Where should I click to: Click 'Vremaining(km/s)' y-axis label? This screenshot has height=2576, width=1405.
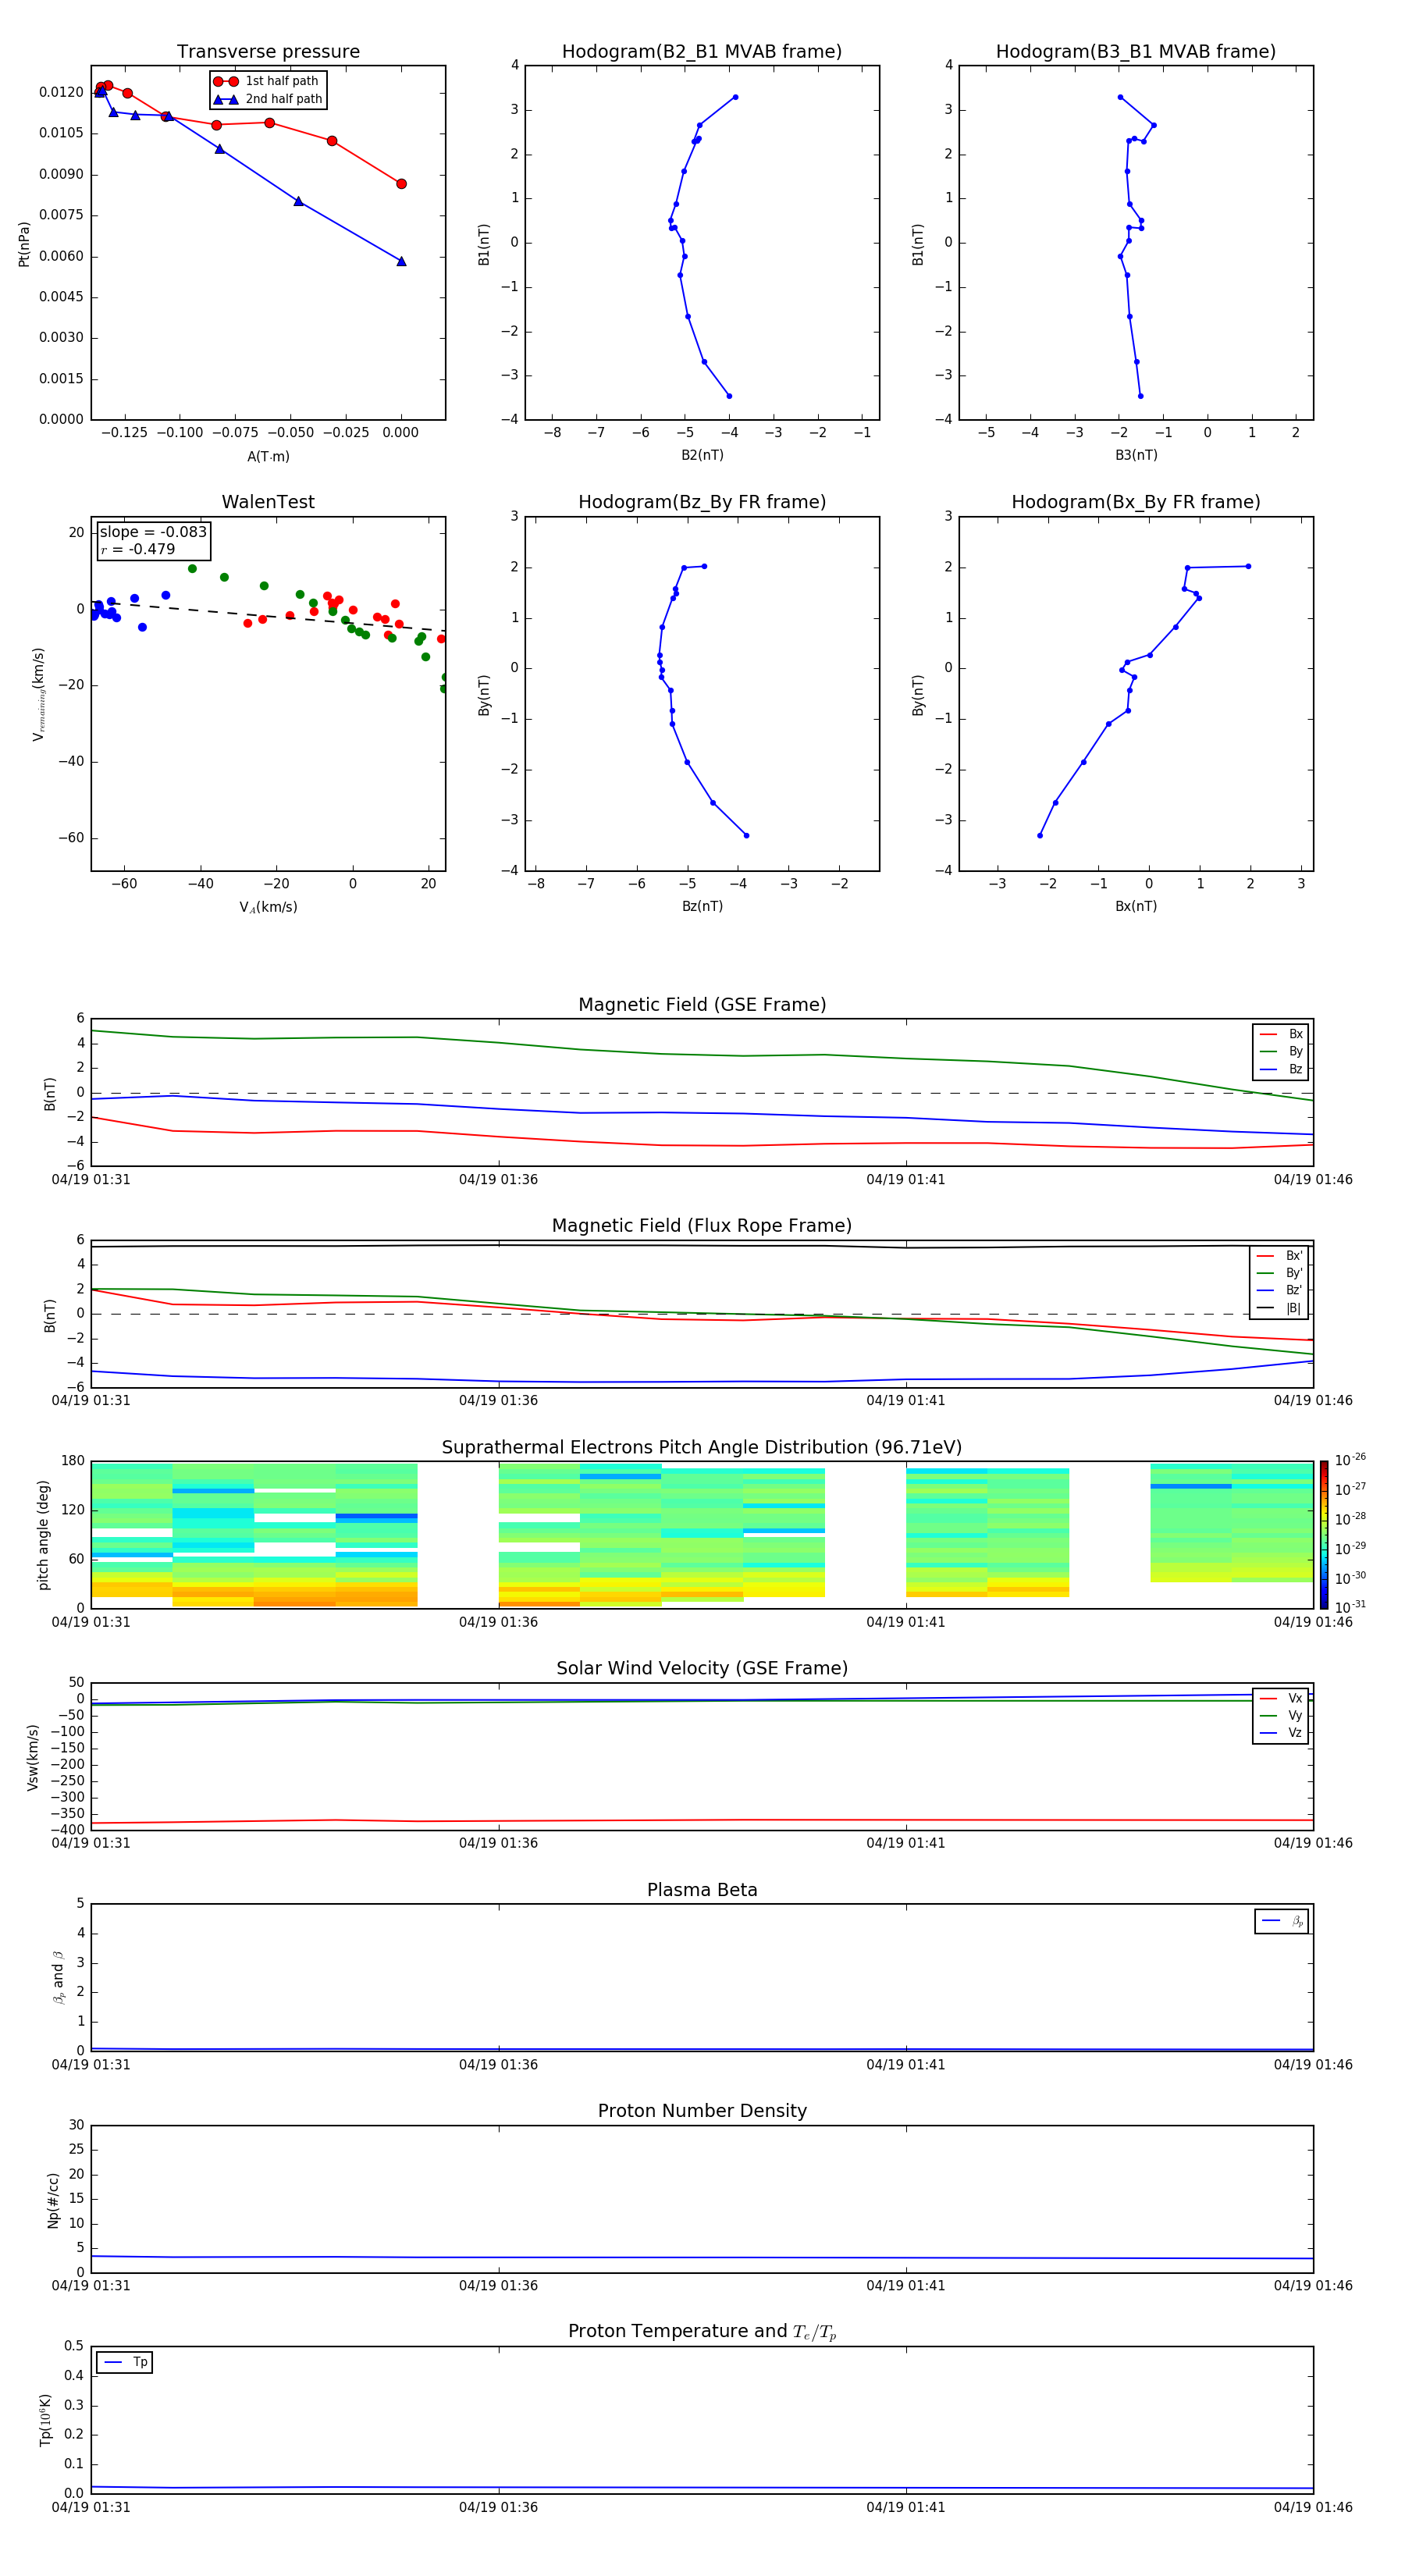[39, 694]
